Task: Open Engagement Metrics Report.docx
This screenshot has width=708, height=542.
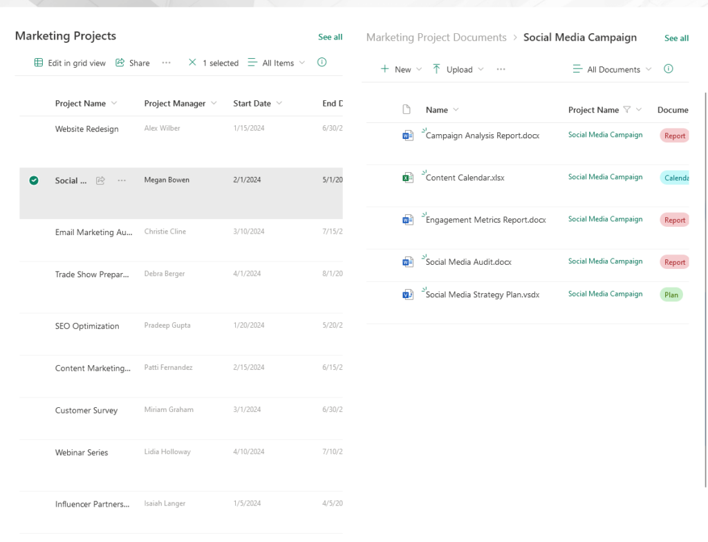Action: click(486, 220)
